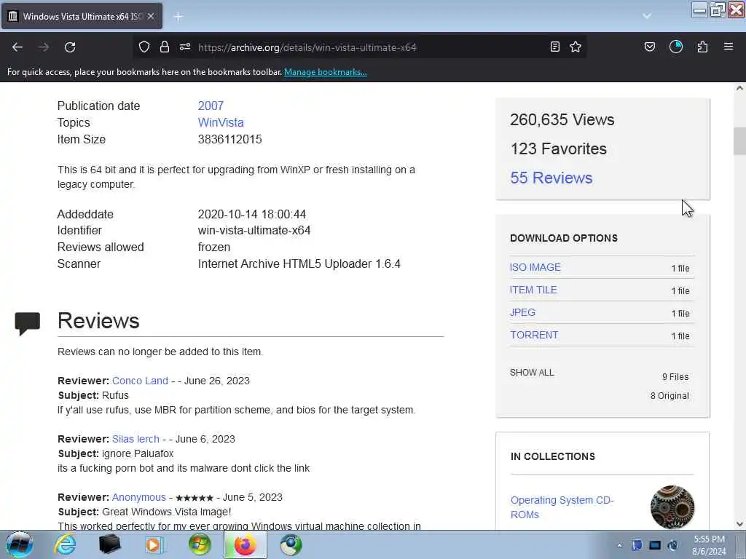The image size is (746, 559).
Task: Select Firefox window in taskbar
Action: point(245,544)
